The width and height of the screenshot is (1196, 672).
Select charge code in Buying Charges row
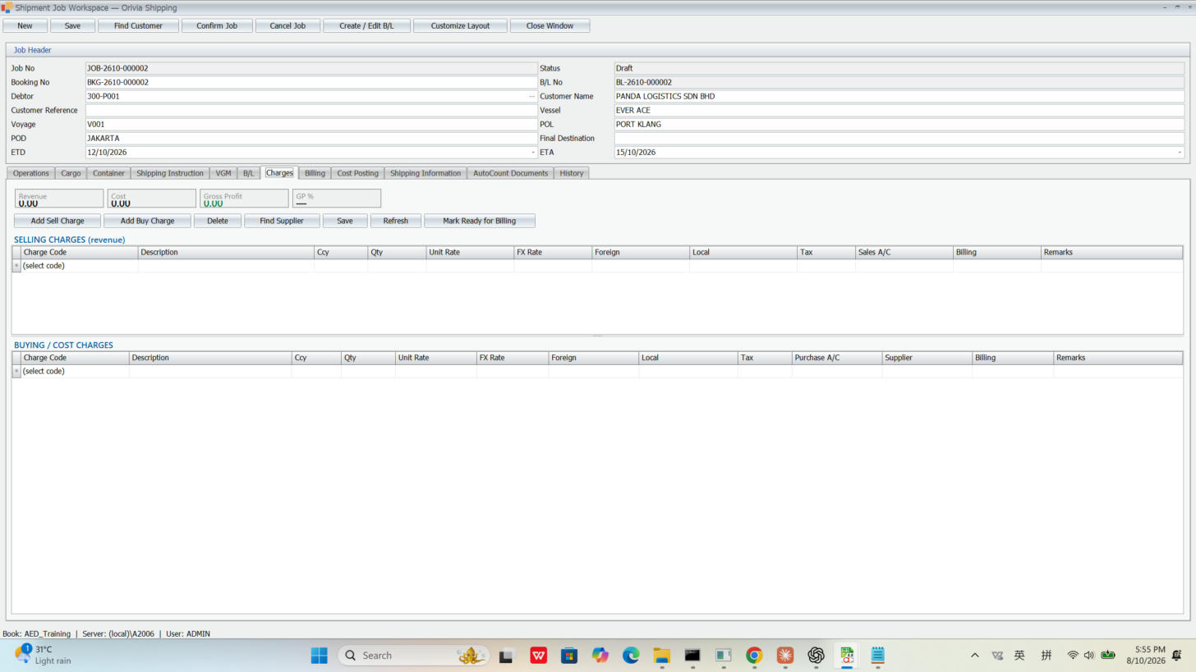(74, 371)
